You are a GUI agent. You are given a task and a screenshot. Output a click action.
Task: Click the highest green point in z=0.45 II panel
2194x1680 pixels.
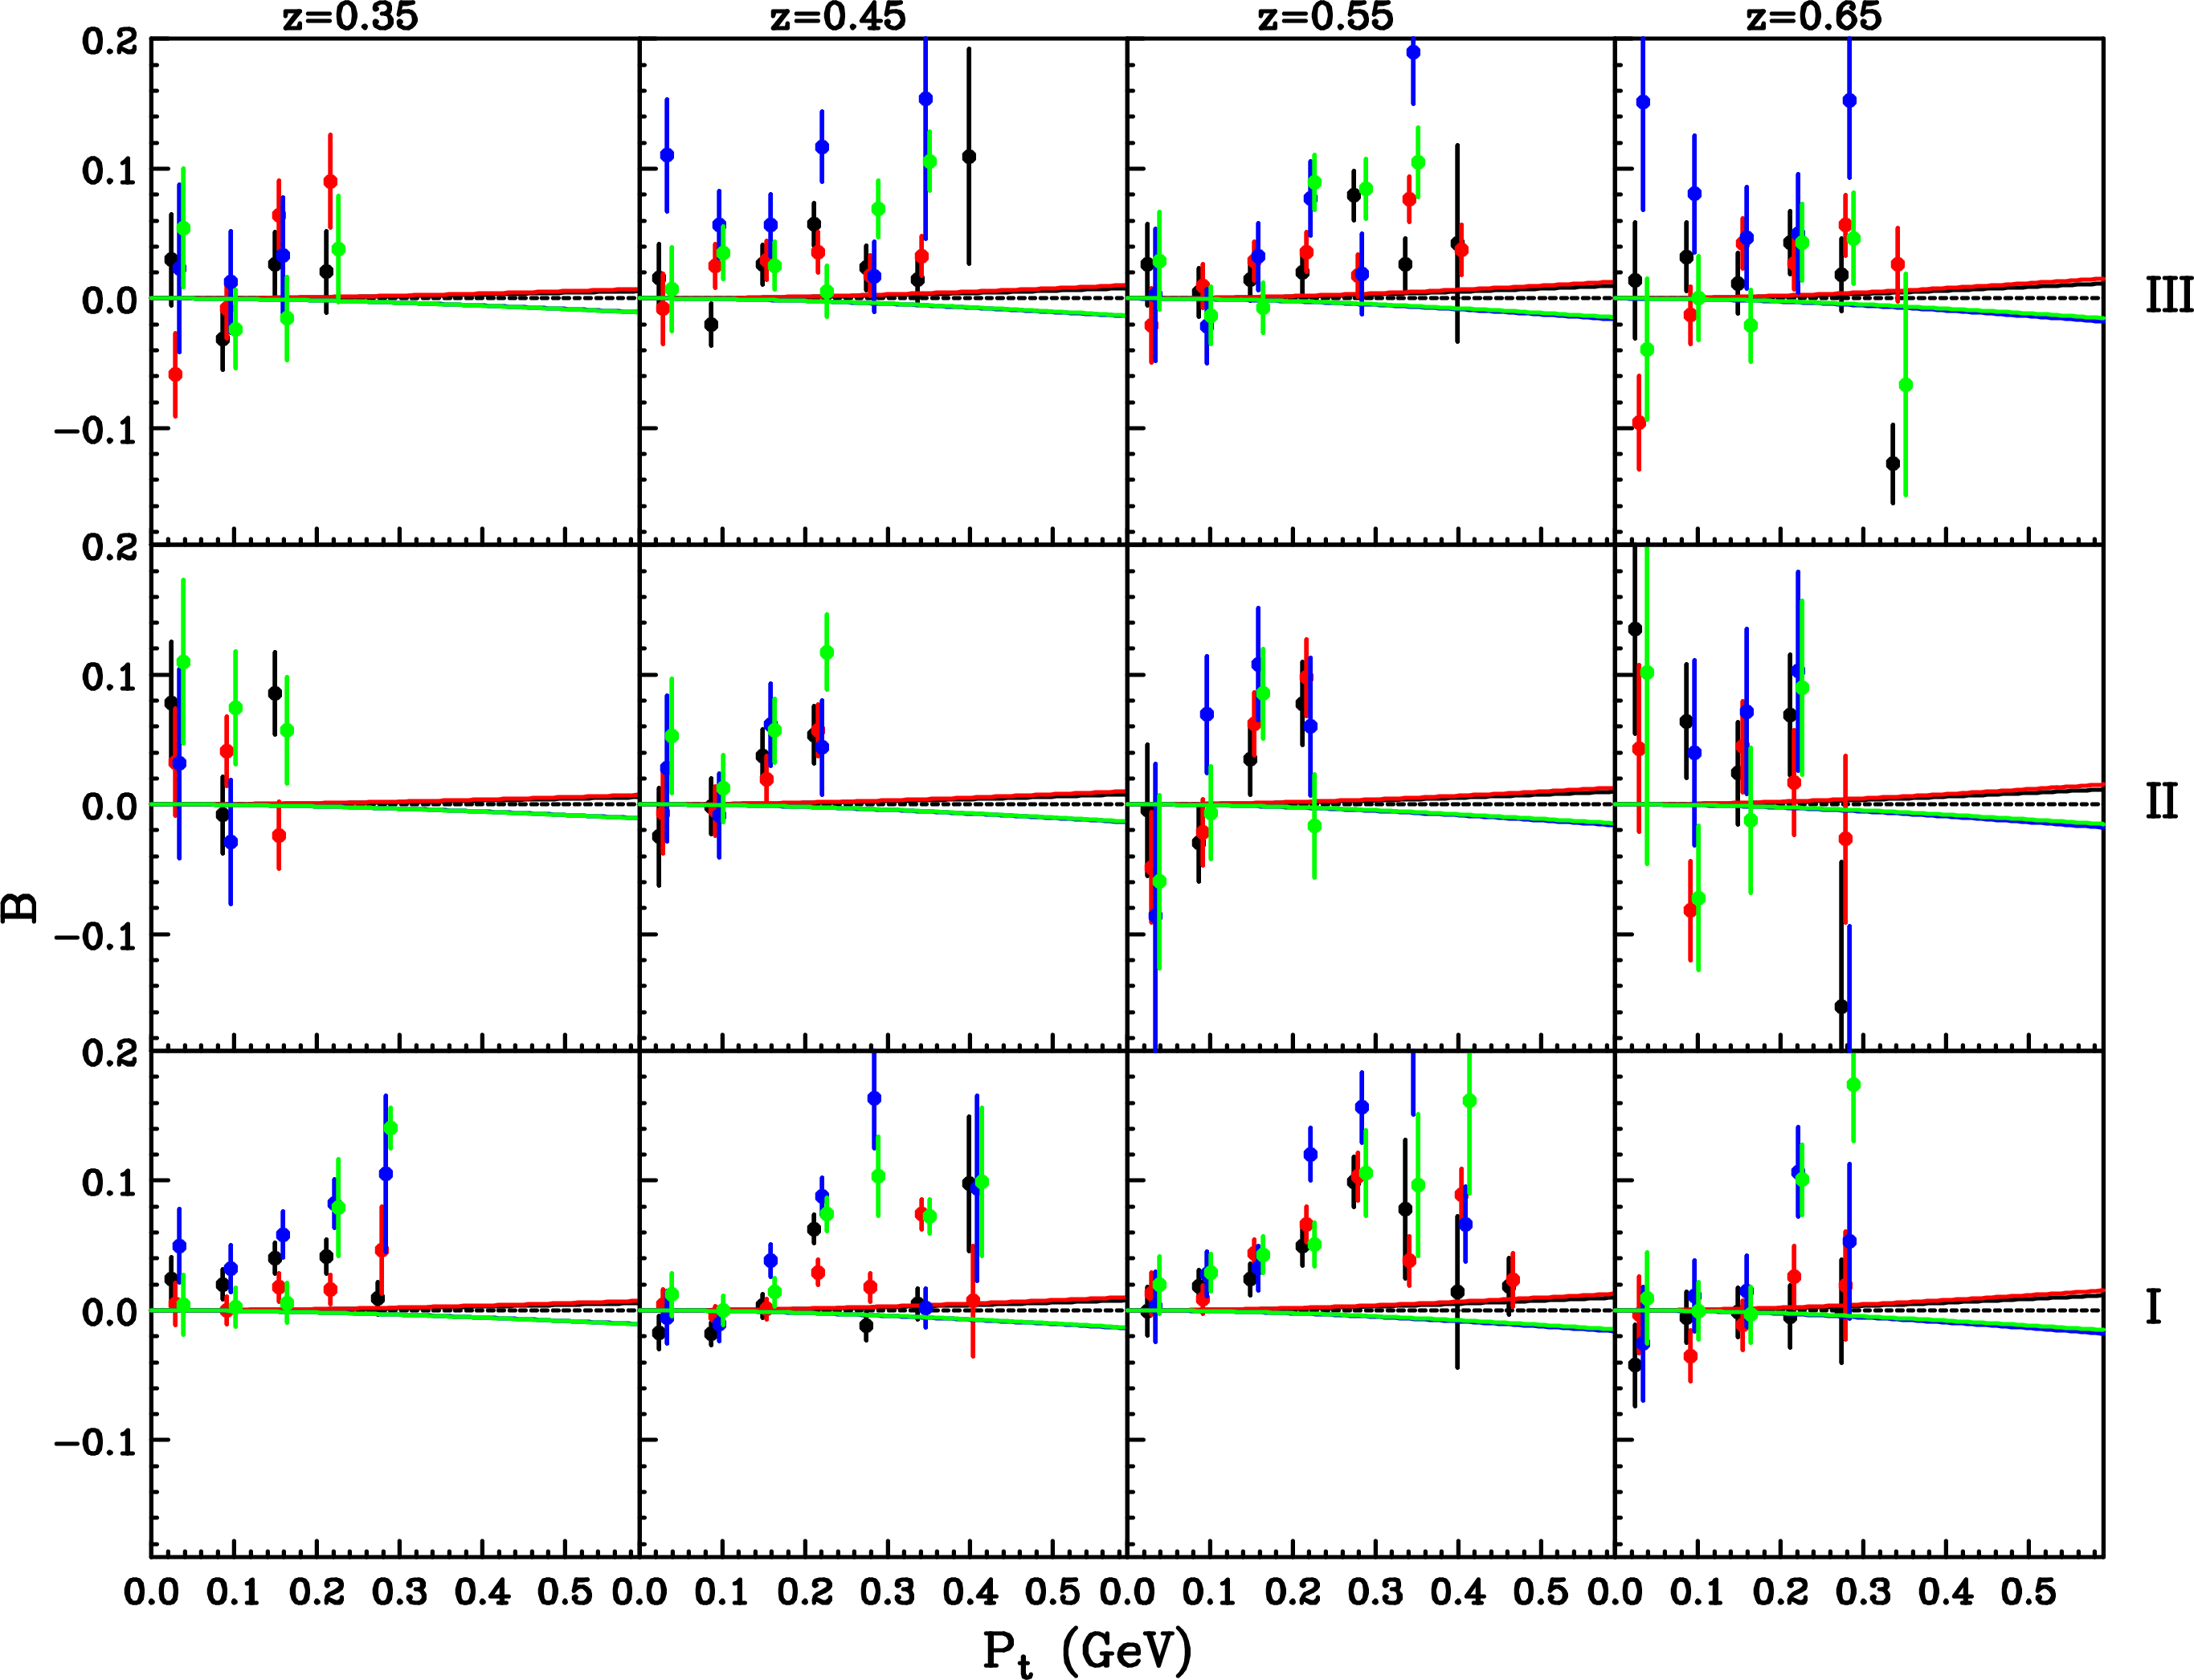[x=826, y=652]
